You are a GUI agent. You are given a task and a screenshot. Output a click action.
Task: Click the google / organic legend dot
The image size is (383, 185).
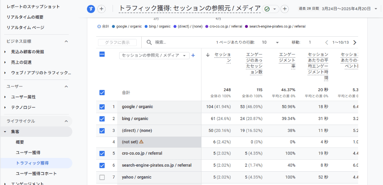pos(113,26)
